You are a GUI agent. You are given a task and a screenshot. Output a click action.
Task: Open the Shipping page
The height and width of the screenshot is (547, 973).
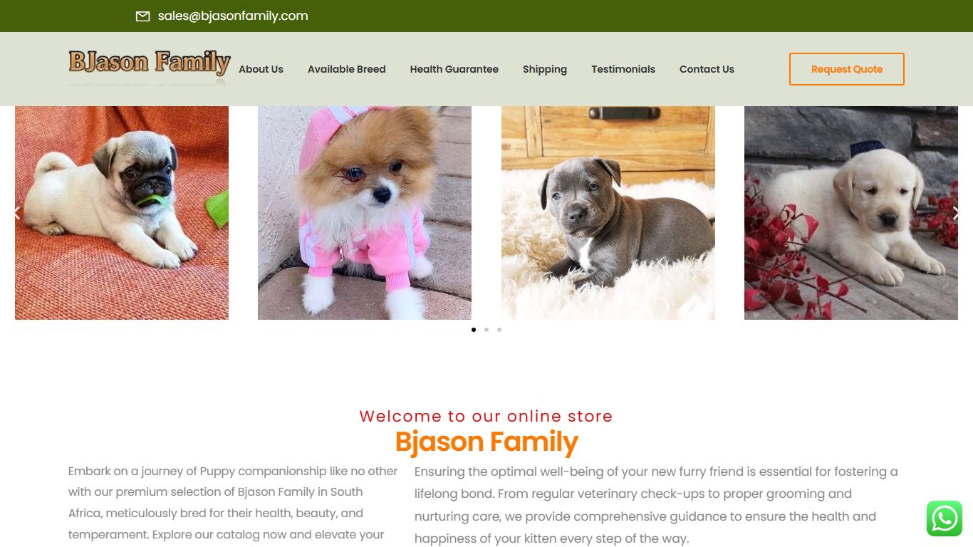point(545,69)
